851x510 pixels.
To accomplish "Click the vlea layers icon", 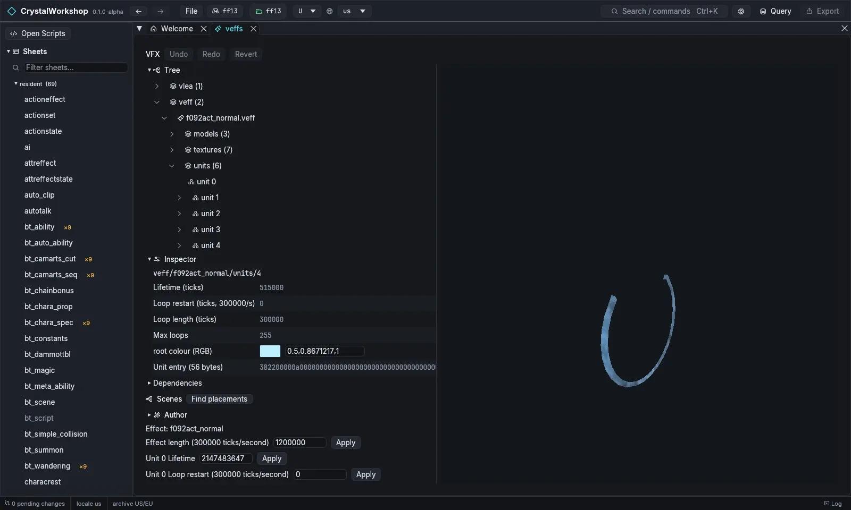I will pyautogui.click(x=173, y=86).
